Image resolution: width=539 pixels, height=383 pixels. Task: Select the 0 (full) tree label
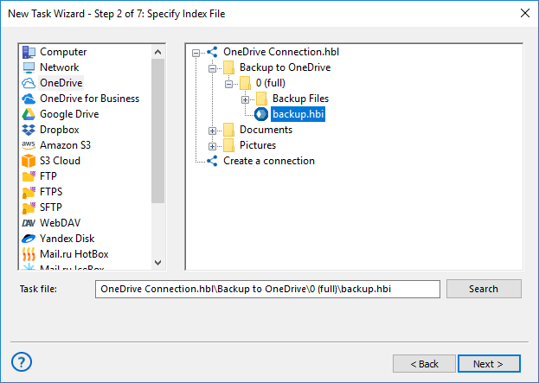[271, 83]
